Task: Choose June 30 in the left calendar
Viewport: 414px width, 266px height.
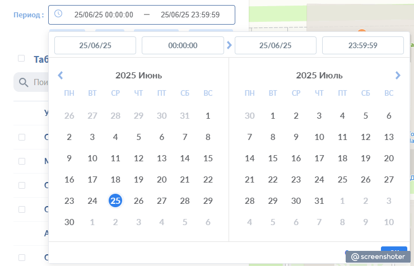Action: pyautogui.click(x=69, y=222)
